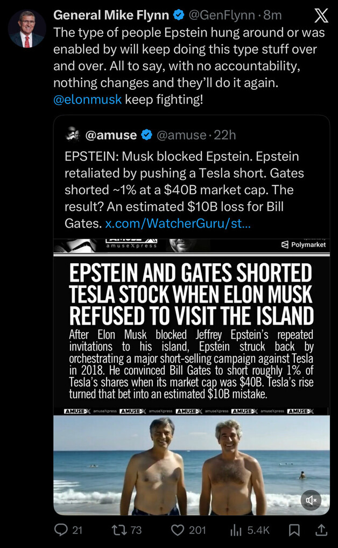Image resolution: width=338 pixels, height=548 pixels.
Task: Open the @elonmusk mention link
Action: tap(88, 99)
